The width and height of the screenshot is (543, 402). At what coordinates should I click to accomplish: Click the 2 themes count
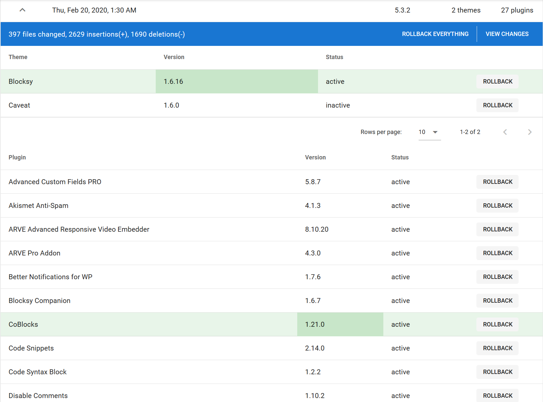(x=466, y=10)
